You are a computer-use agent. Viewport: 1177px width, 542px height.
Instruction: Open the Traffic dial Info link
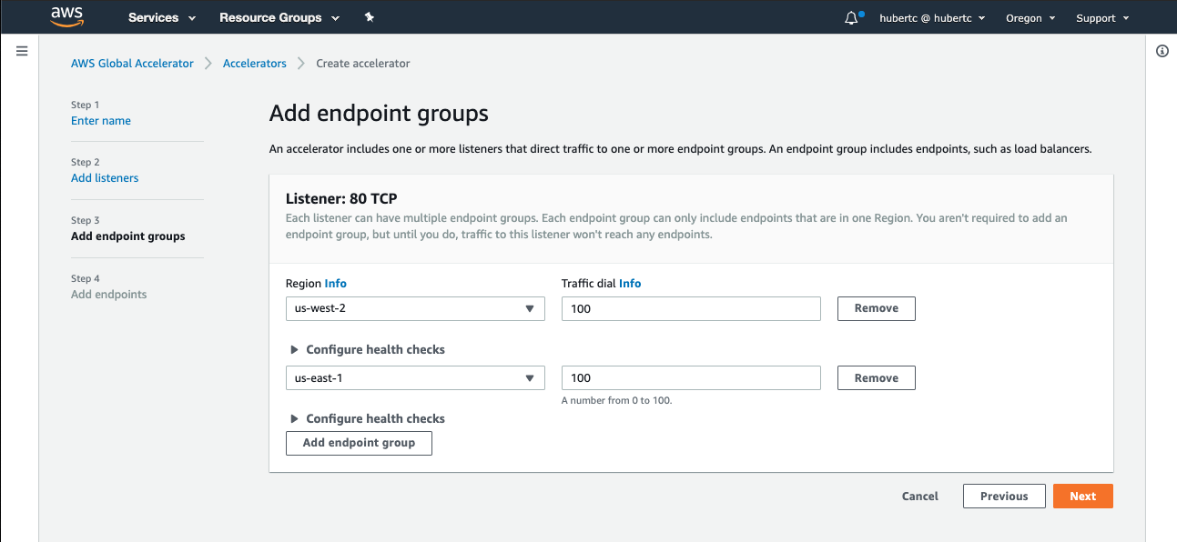point(630,284)
